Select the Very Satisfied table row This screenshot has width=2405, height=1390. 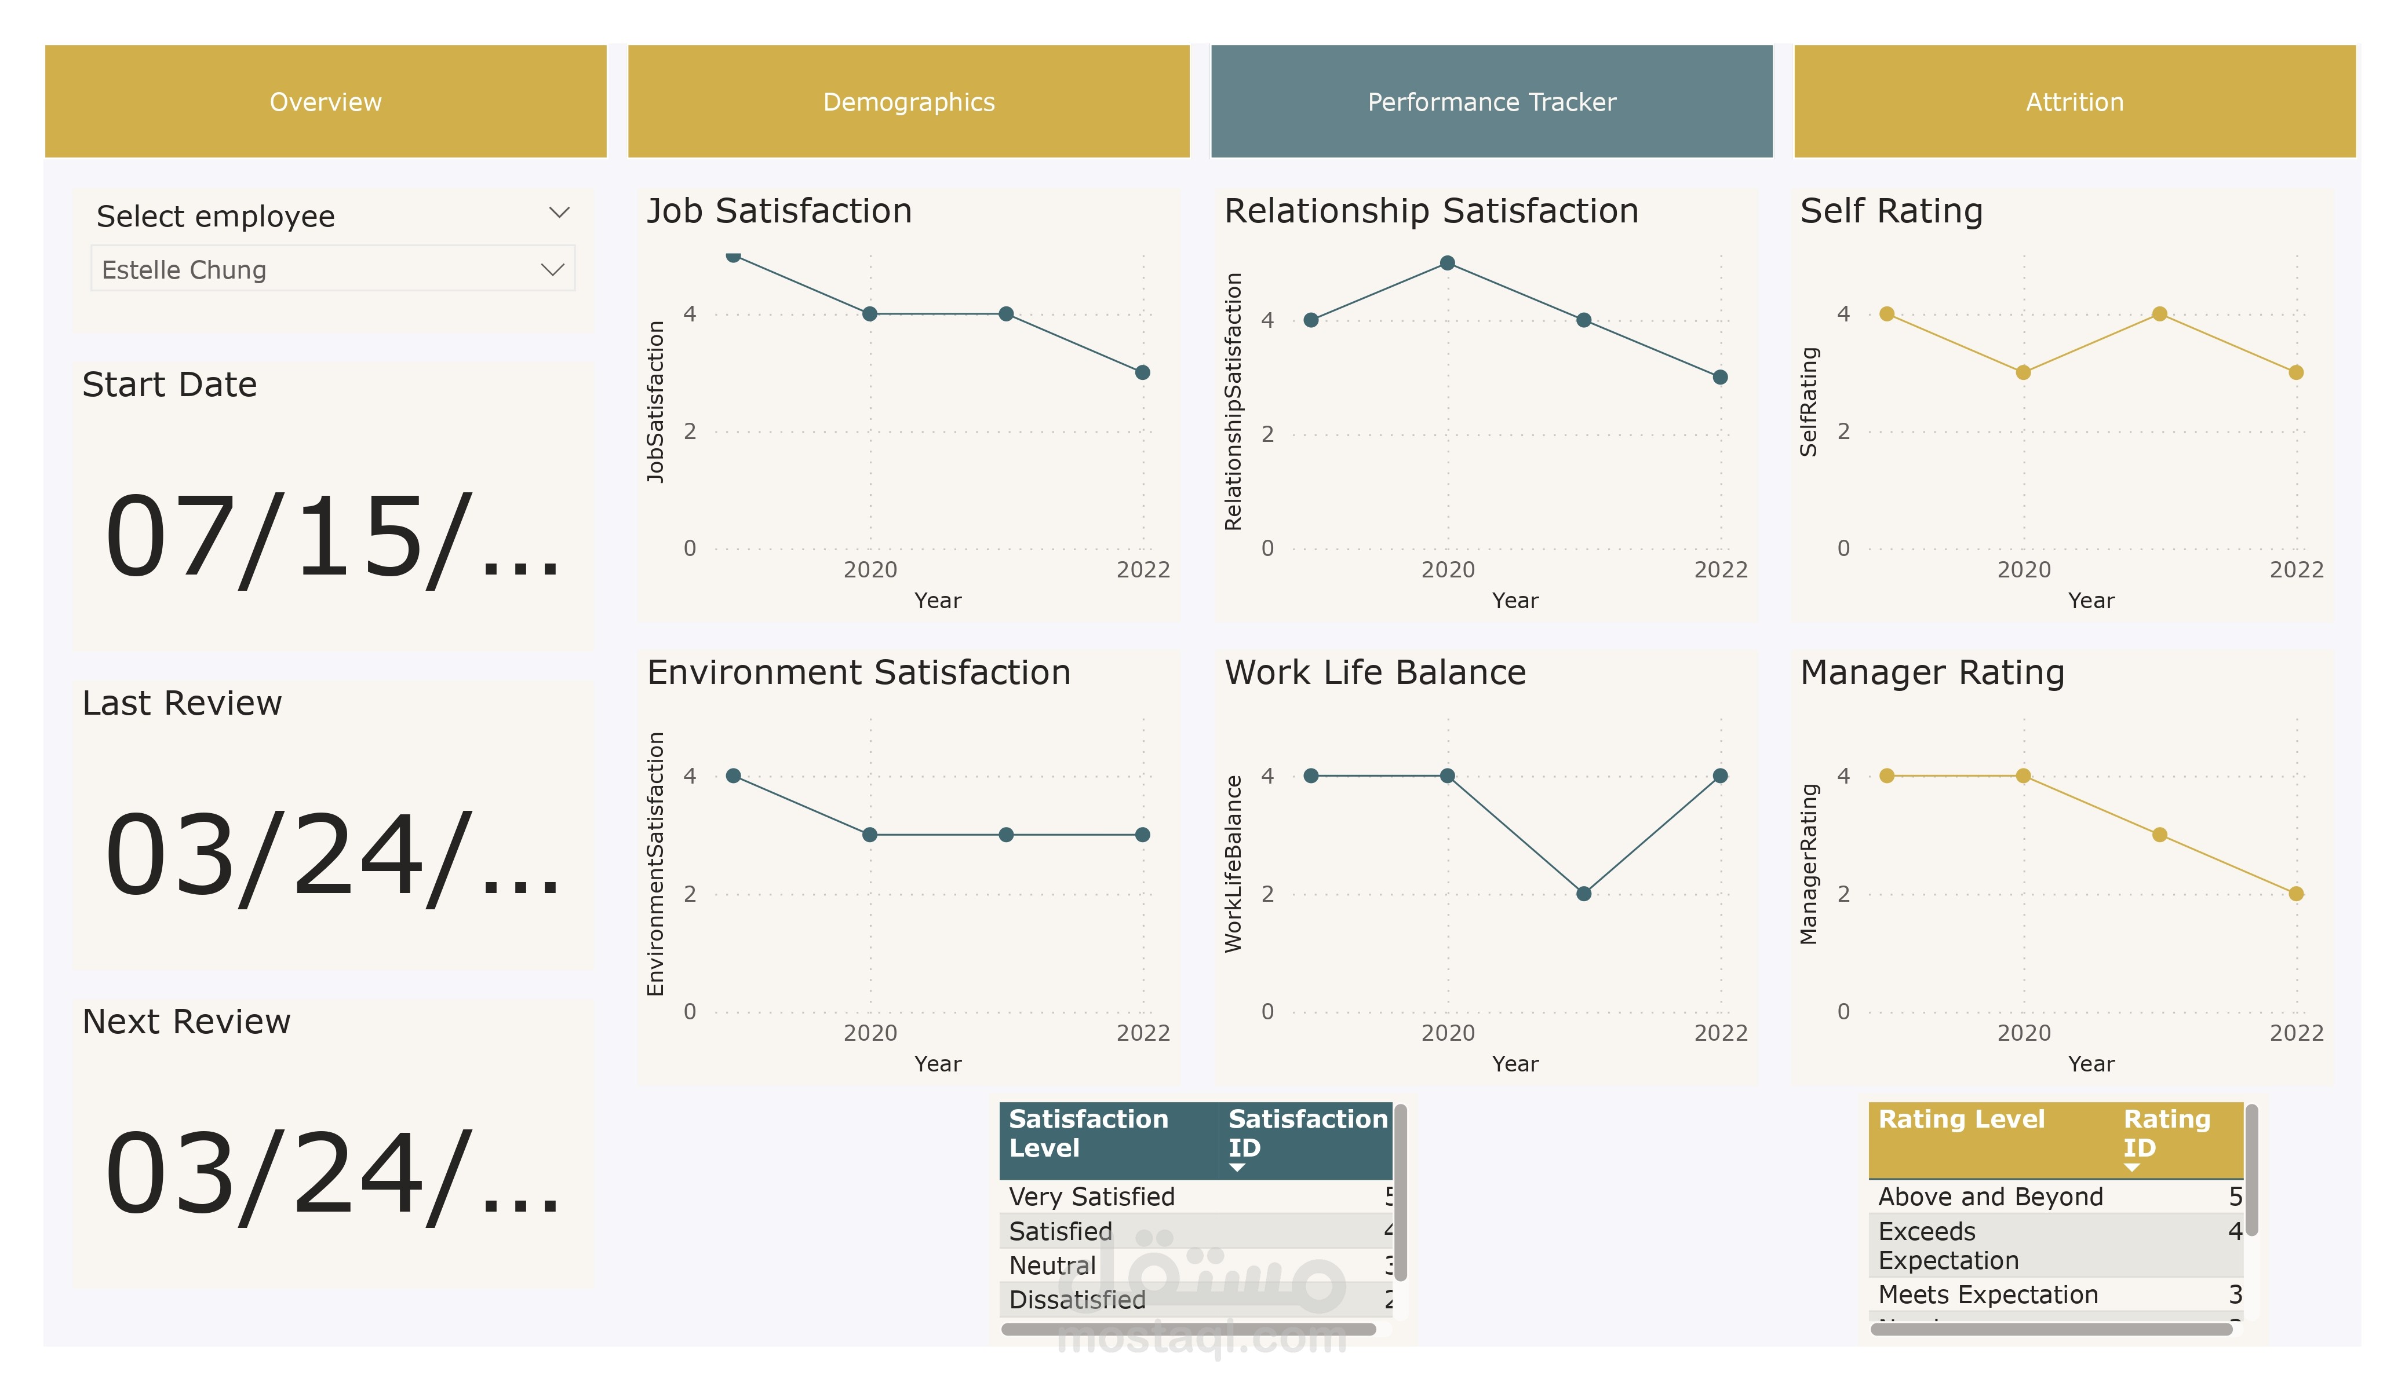pos(1091,1197)
